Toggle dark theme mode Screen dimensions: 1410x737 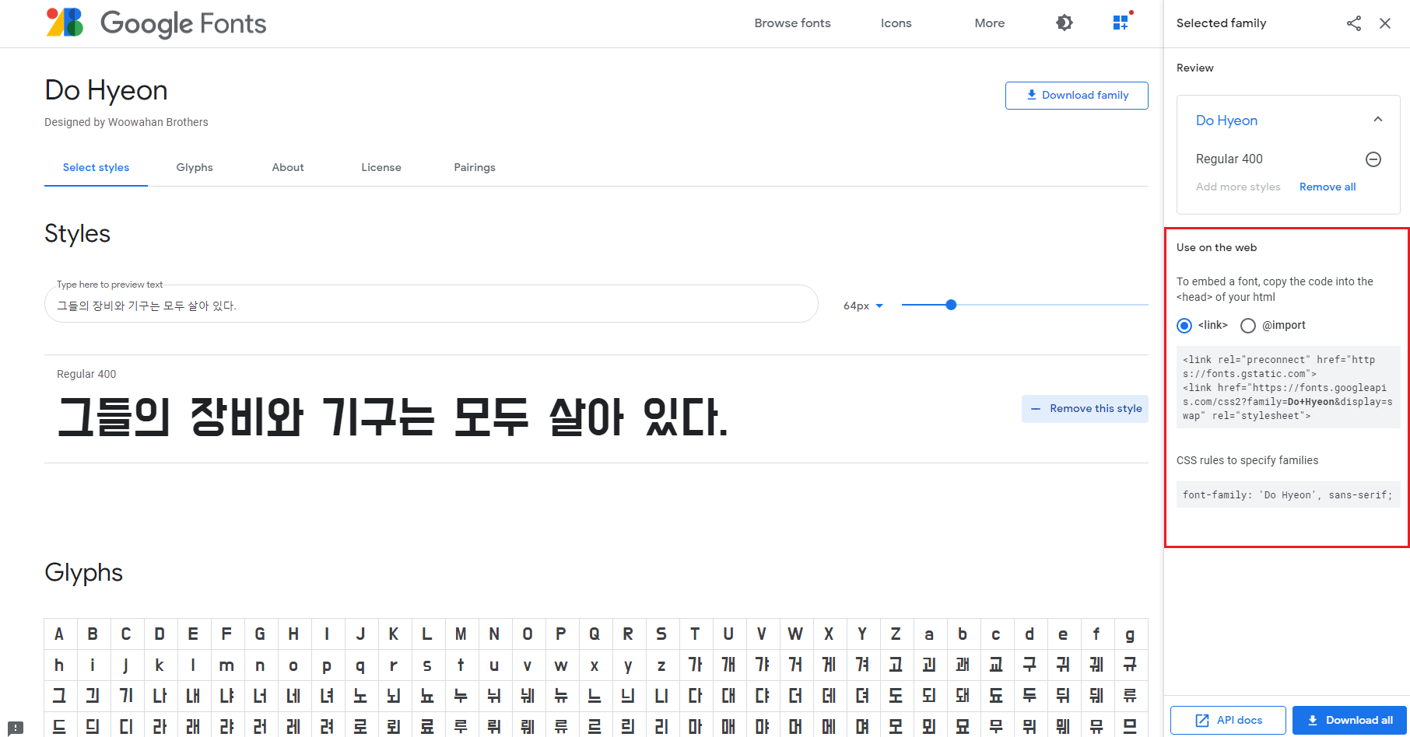click(x=1064, y=23)
